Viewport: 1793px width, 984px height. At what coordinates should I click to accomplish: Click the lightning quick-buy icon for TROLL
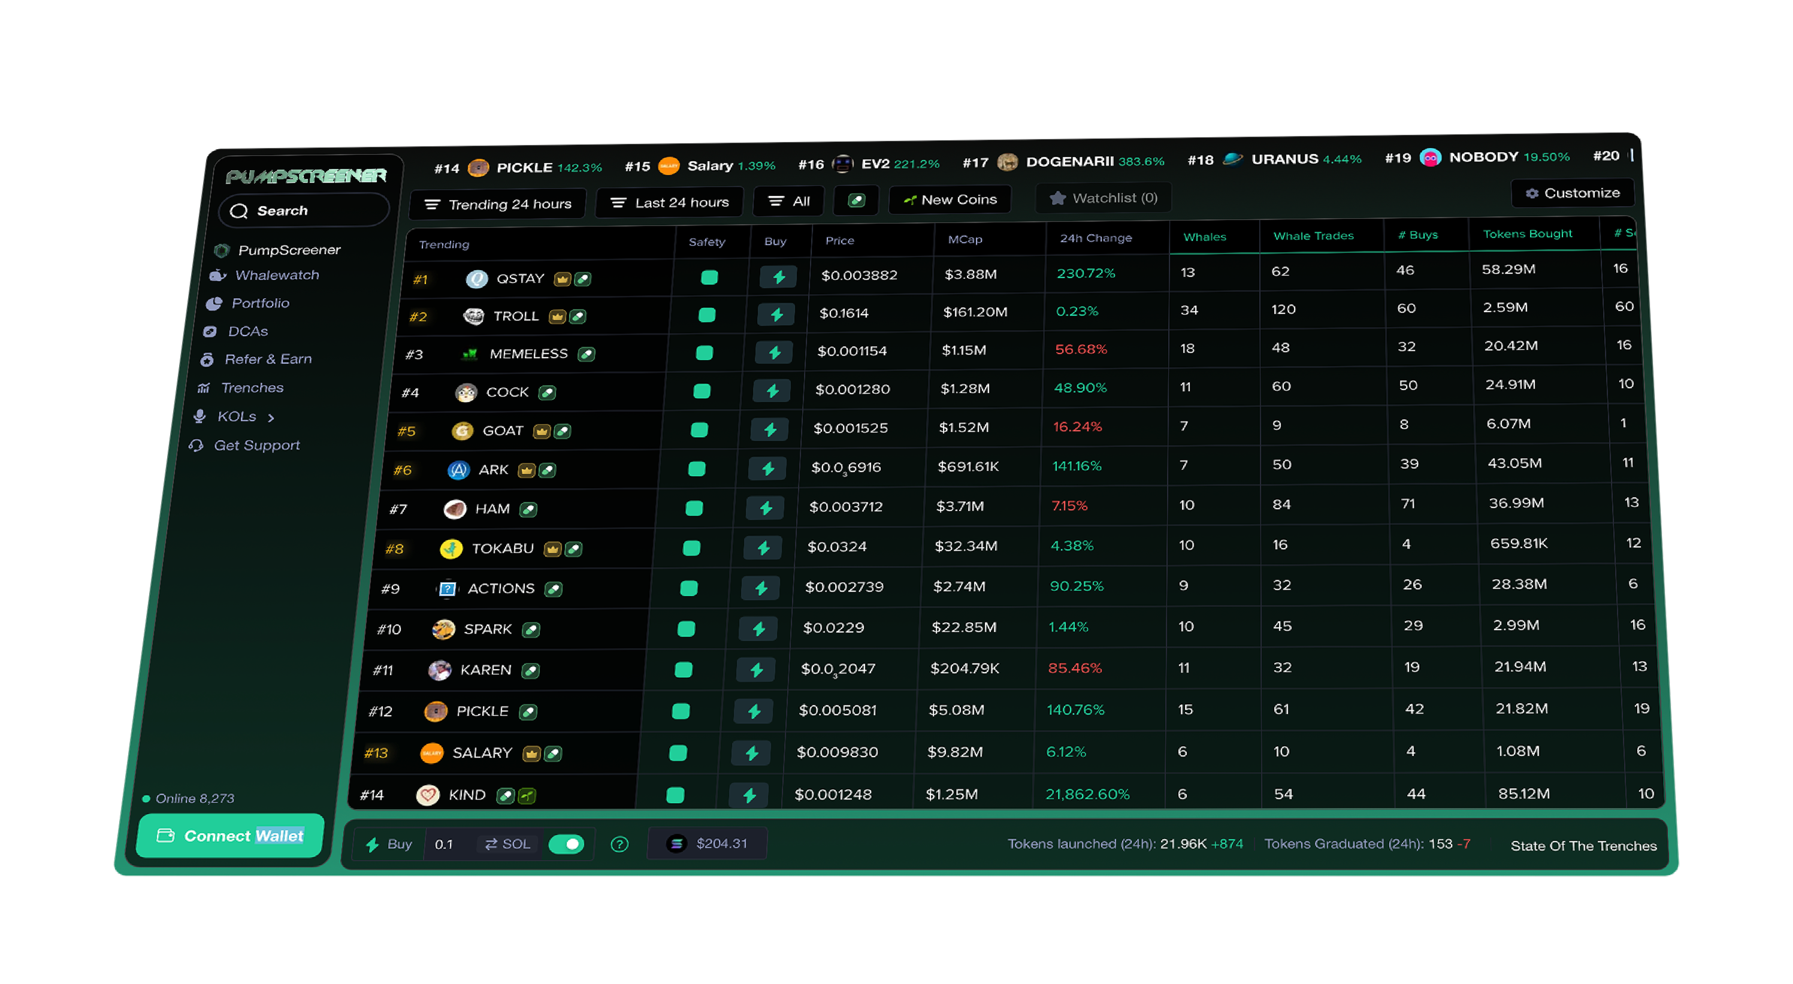[x=776, y=315]
